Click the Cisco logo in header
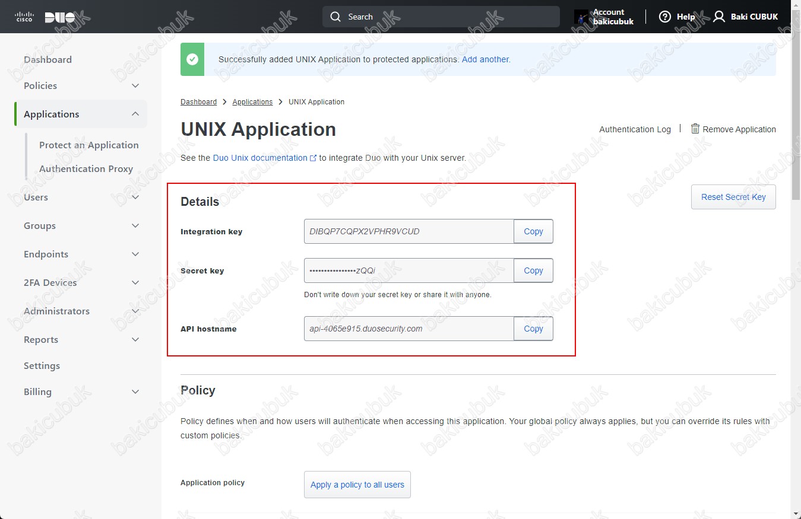 (24, 17)
